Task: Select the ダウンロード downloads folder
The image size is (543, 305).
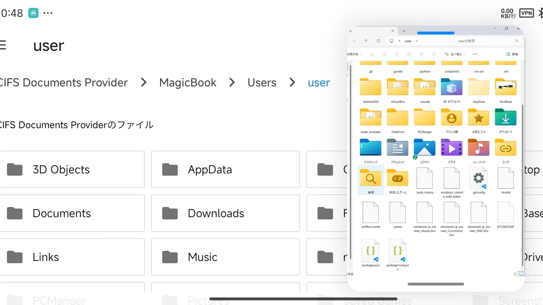Action: click(506, 121)
